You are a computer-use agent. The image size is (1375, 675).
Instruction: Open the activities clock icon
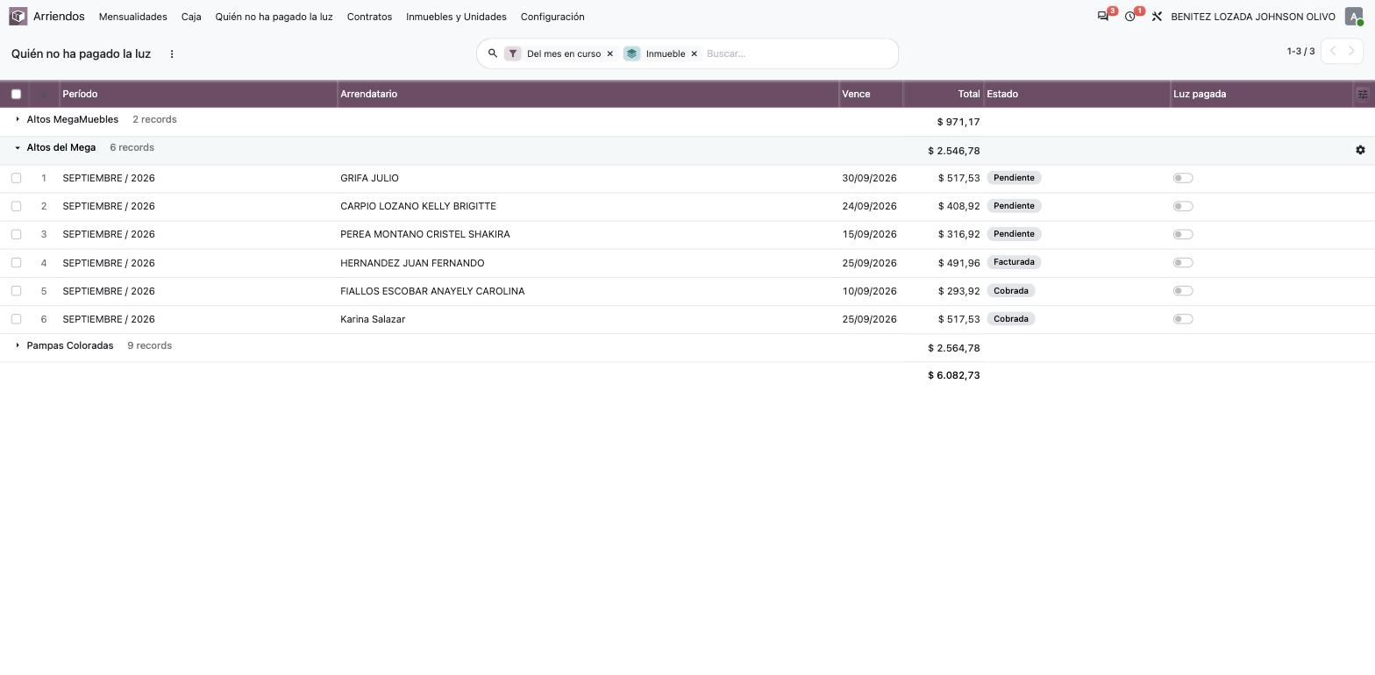[x=1130, y=17]
